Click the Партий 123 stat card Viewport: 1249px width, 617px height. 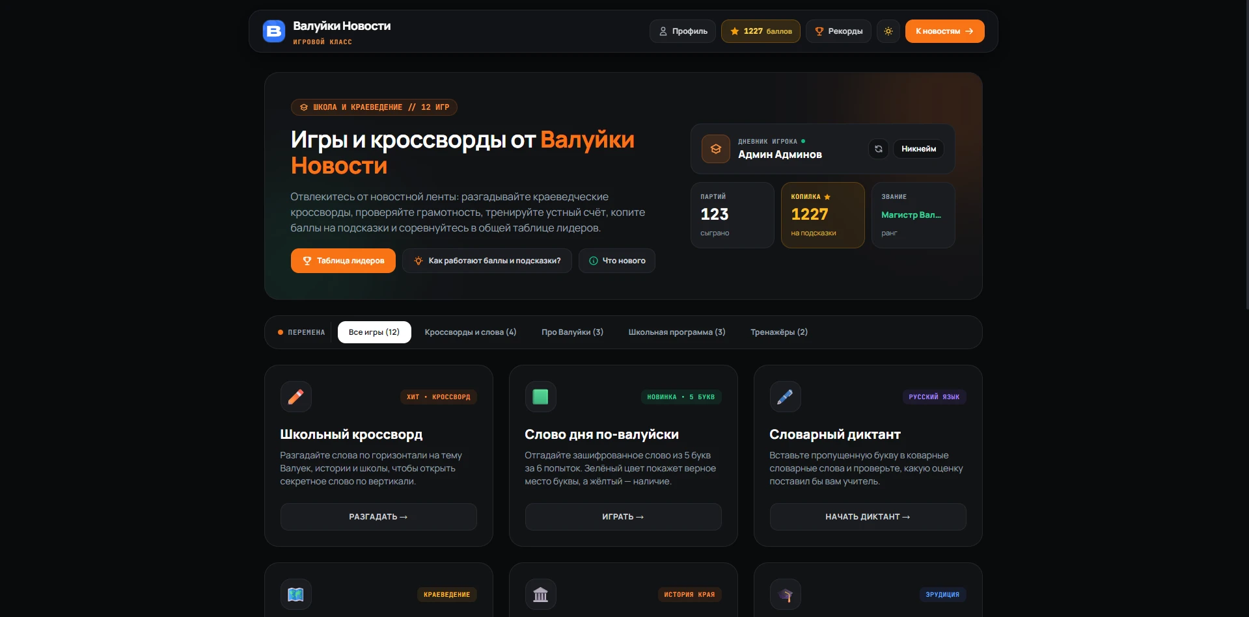(x=732, y=215)
